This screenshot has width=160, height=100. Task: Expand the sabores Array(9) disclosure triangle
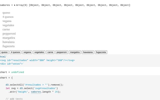pos(15,5)
